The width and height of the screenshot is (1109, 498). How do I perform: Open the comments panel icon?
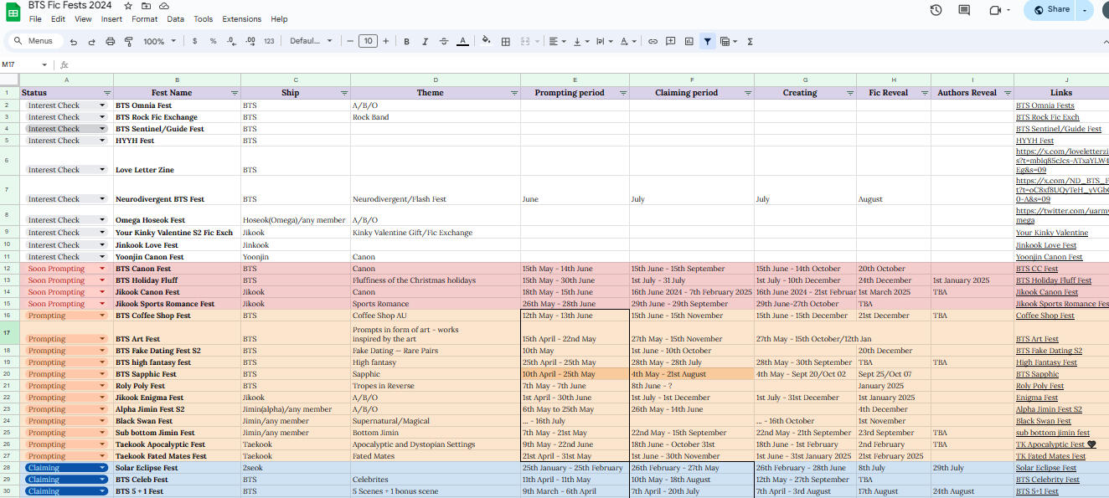click(x=964, y=10)
